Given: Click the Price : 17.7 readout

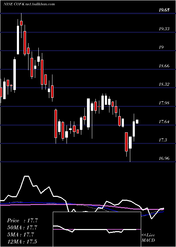Looking at the screenshot, I should [x=23, y=221].
